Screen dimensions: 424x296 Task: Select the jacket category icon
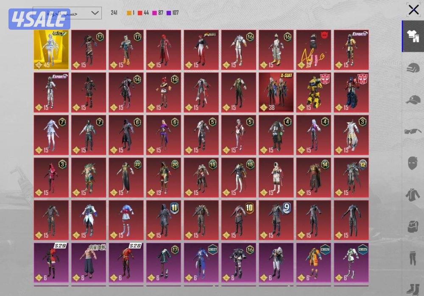(413, 195)
